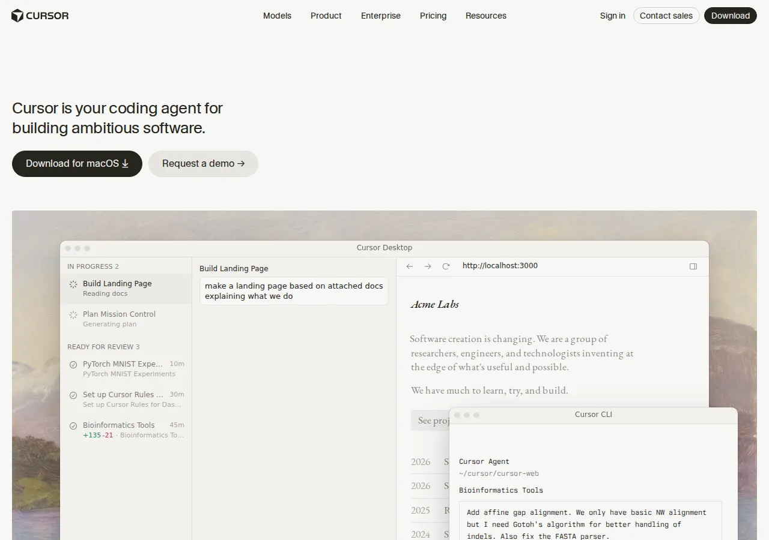Click the Download button in header
Viewport: 769px width, 540px height.
point(731,16)
